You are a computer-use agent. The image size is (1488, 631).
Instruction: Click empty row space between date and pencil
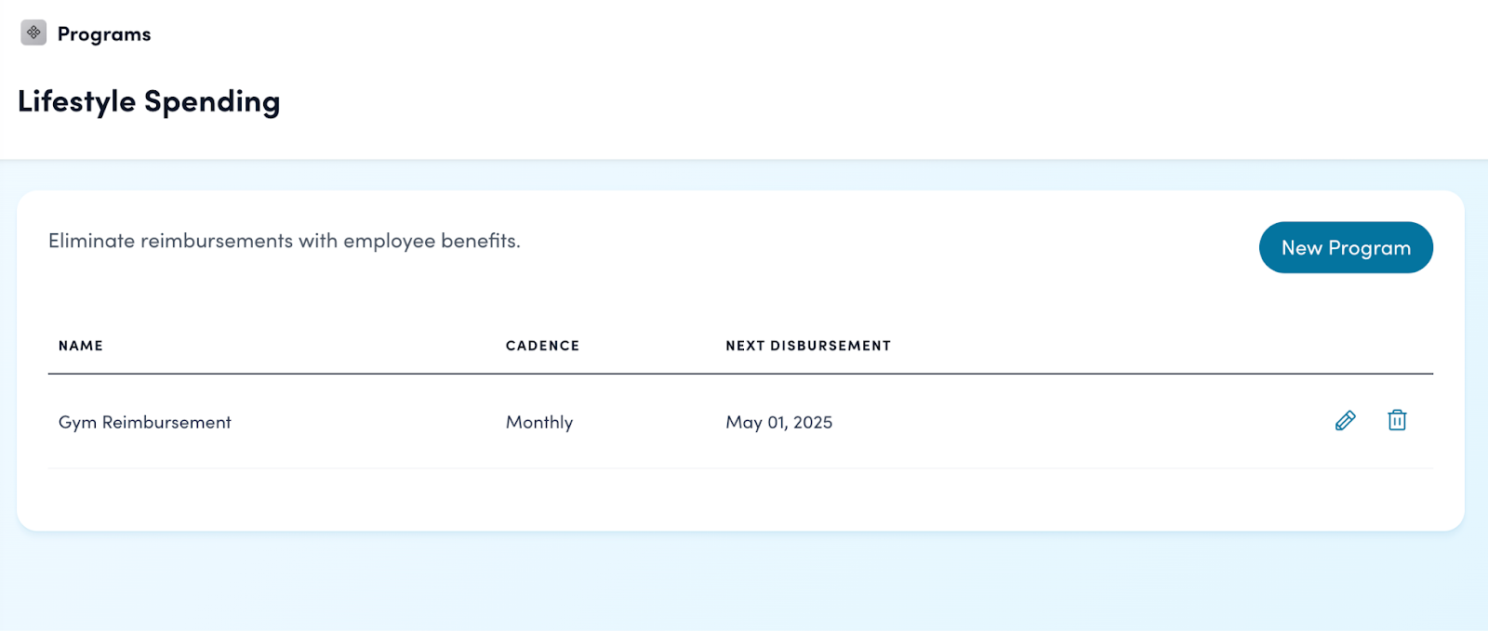click(x=1069, y=423)
